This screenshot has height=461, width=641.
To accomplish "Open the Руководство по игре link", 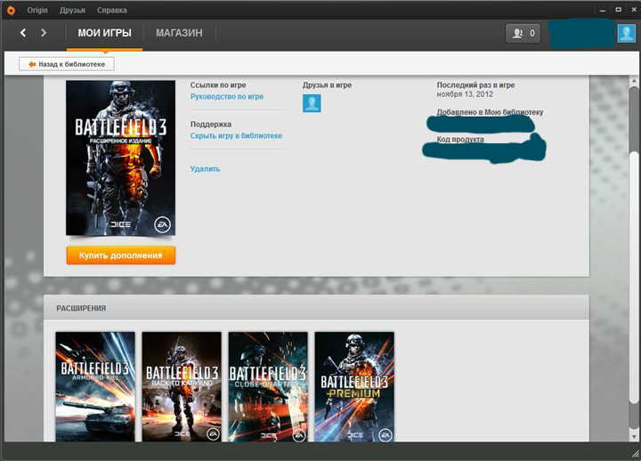I will coord(226,96).
